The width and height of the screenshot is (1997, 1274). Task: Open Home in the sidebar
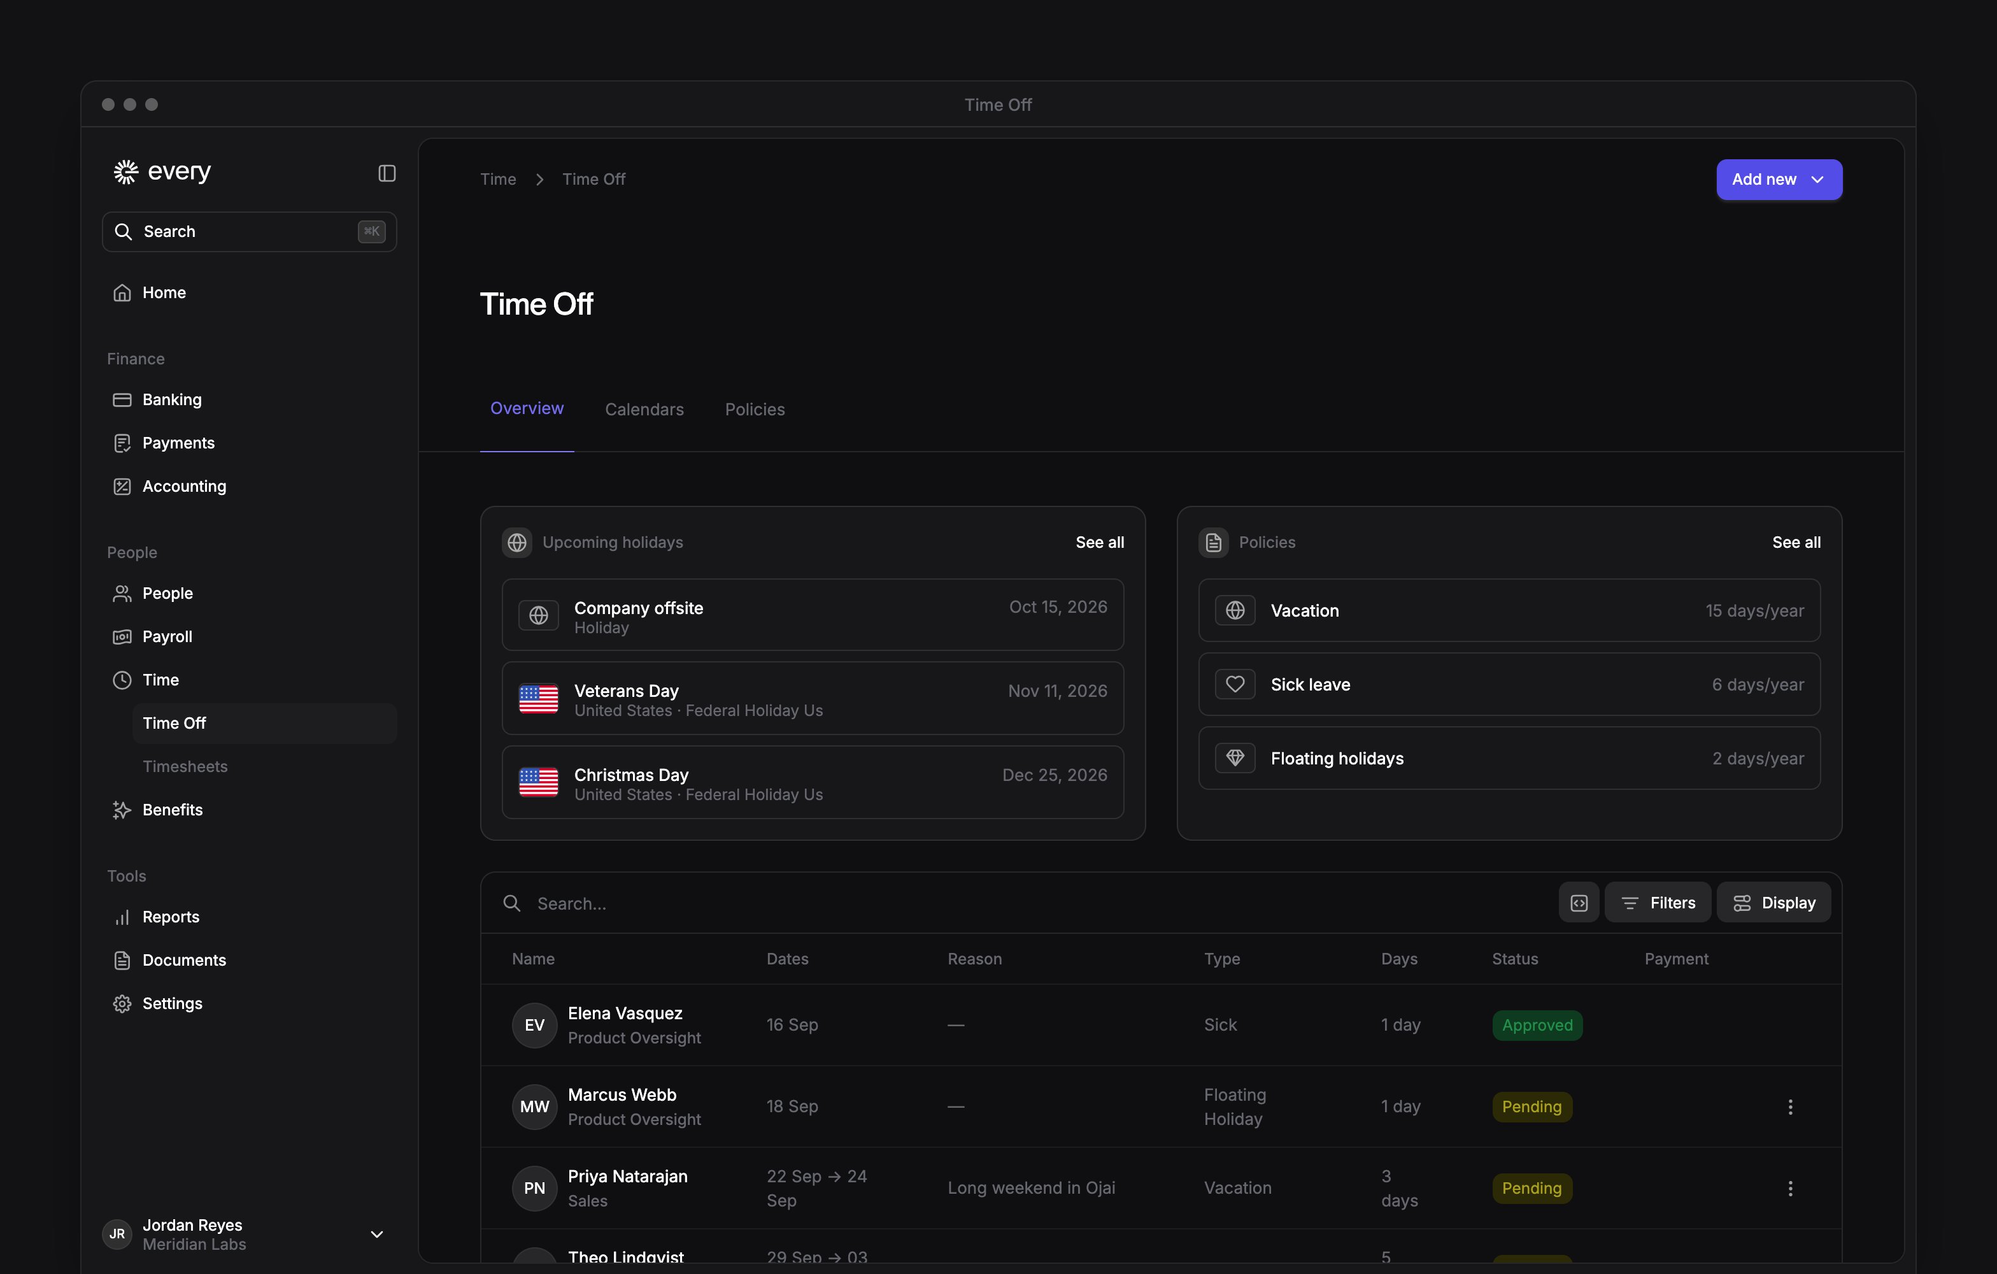pyautogui.click(x=249, y=293)
